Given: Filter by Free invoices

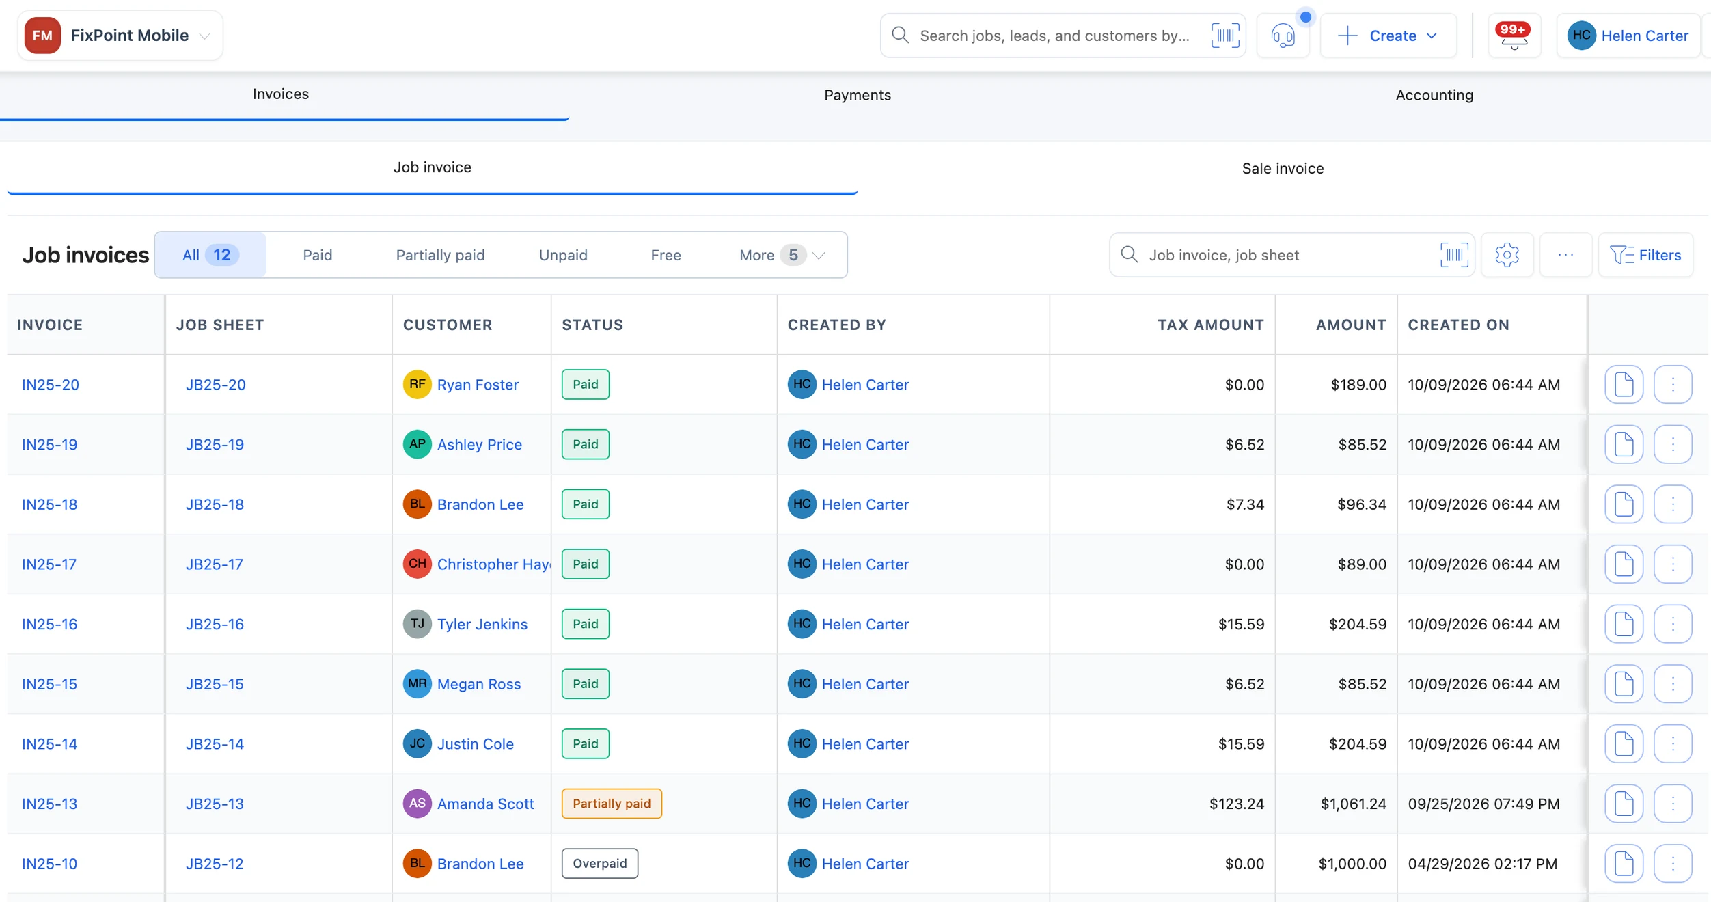Looking at the screenshot, I should (x=666, y=255).
